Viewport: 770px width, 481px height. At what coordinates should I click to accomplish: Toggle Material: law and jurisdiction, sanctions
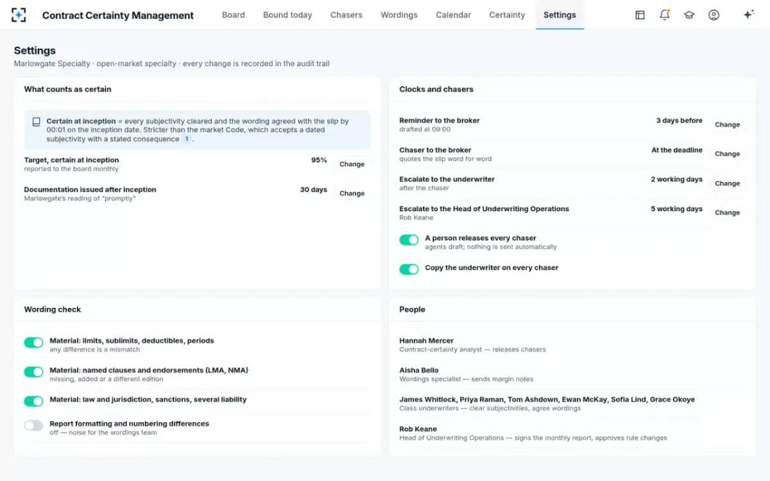coord(33,401)
